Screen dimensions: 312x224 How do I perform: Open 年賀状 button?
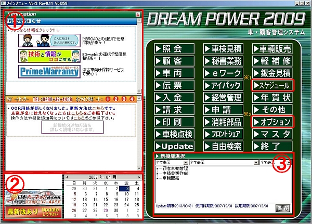pos(272,98)
